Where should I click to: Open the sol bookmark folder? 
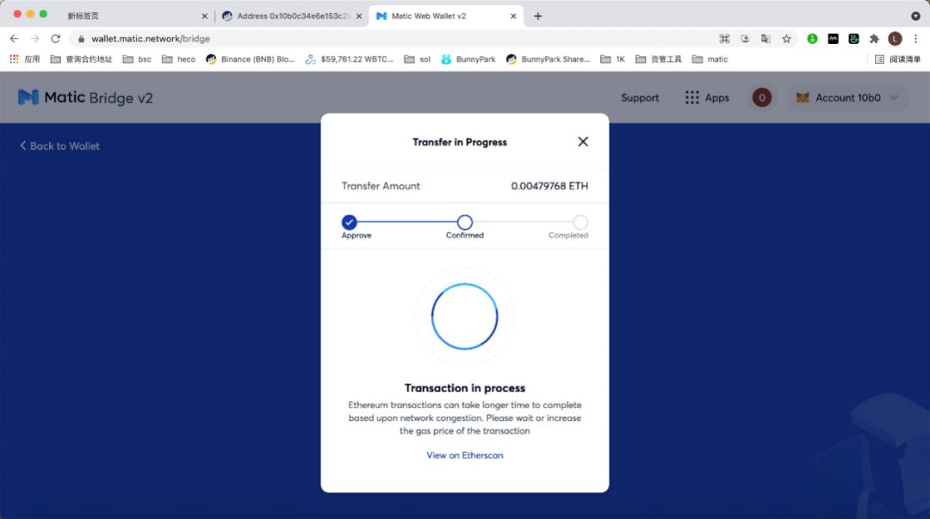point(417,59)
